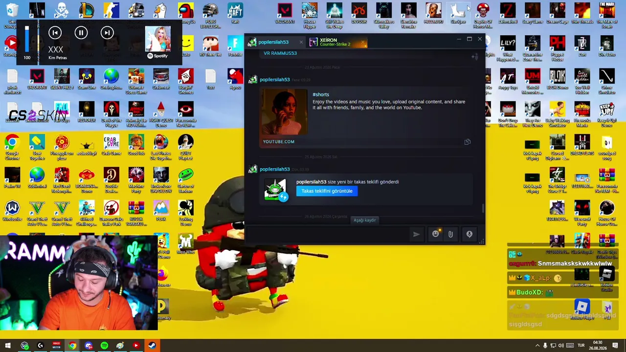Screen dimensions: 626x352
Task: Open the YouTube video thumbnail in chat
Action: tap(285, 112)
